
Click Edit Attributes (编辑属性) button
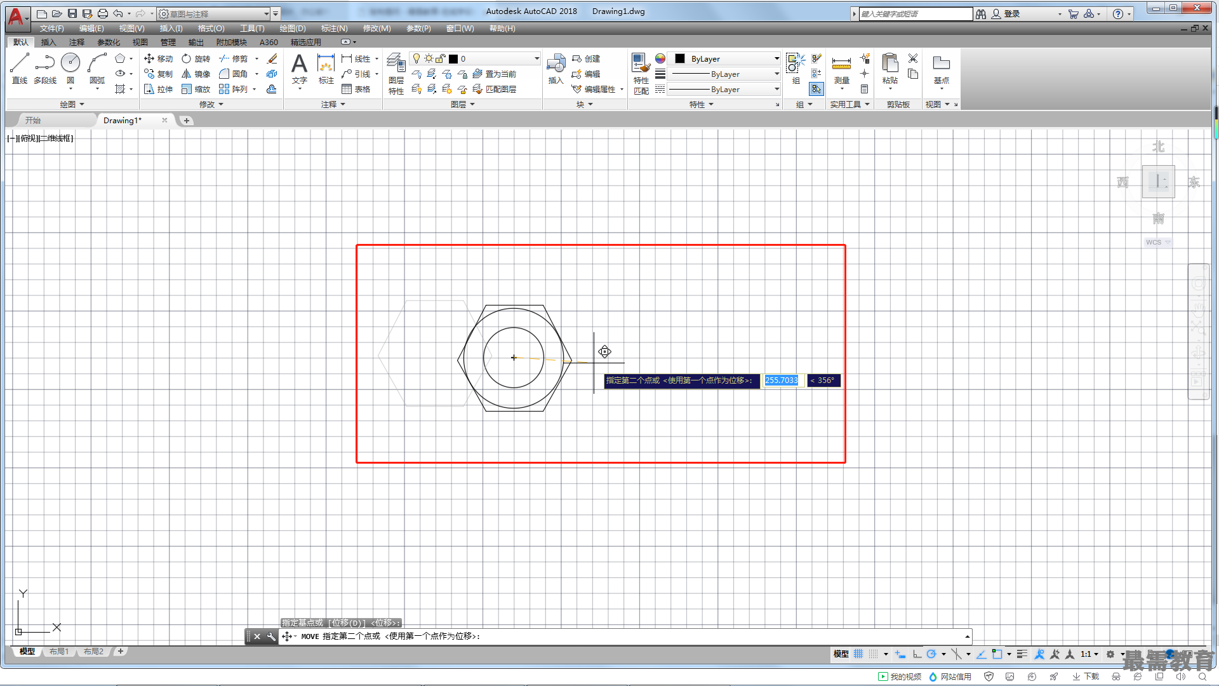[594, 89]
